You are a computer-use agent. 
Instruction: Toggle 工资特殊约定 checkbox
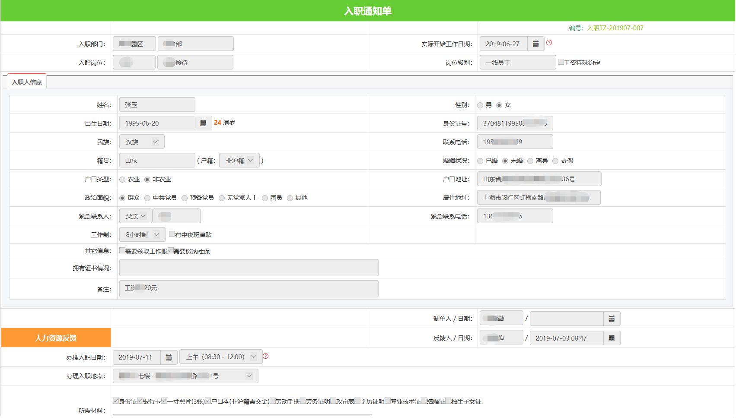(x=561, y=62)
